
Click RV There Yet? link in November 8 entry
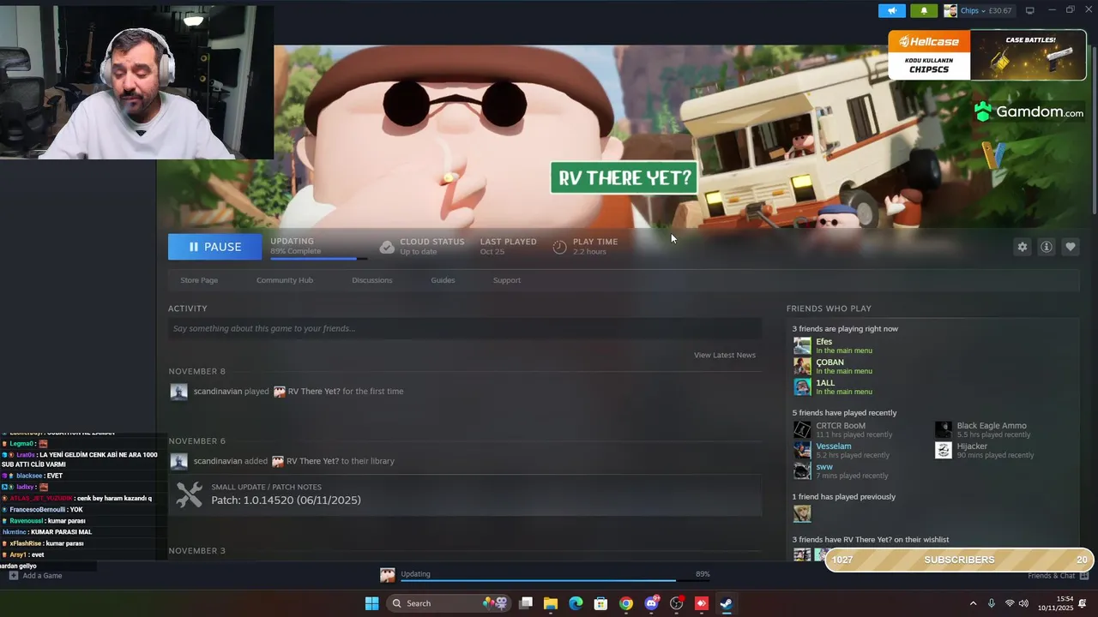tap(313, 392)
